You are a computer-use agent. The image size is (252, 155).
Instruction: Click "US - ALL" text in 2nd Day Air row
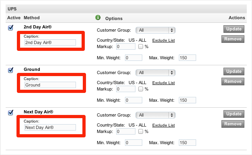pyautogui.click(x=137, y=40)
